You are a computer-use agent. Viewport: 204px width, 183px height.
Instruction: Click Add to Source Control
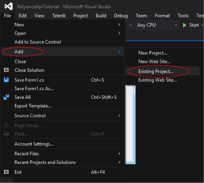(x=38, y=42)
